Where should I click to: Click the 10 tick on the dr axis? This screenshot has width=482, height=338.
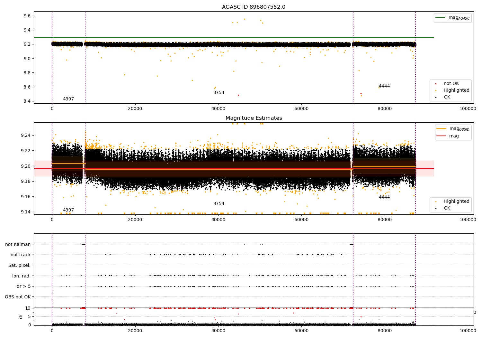[x=28, y=308]
